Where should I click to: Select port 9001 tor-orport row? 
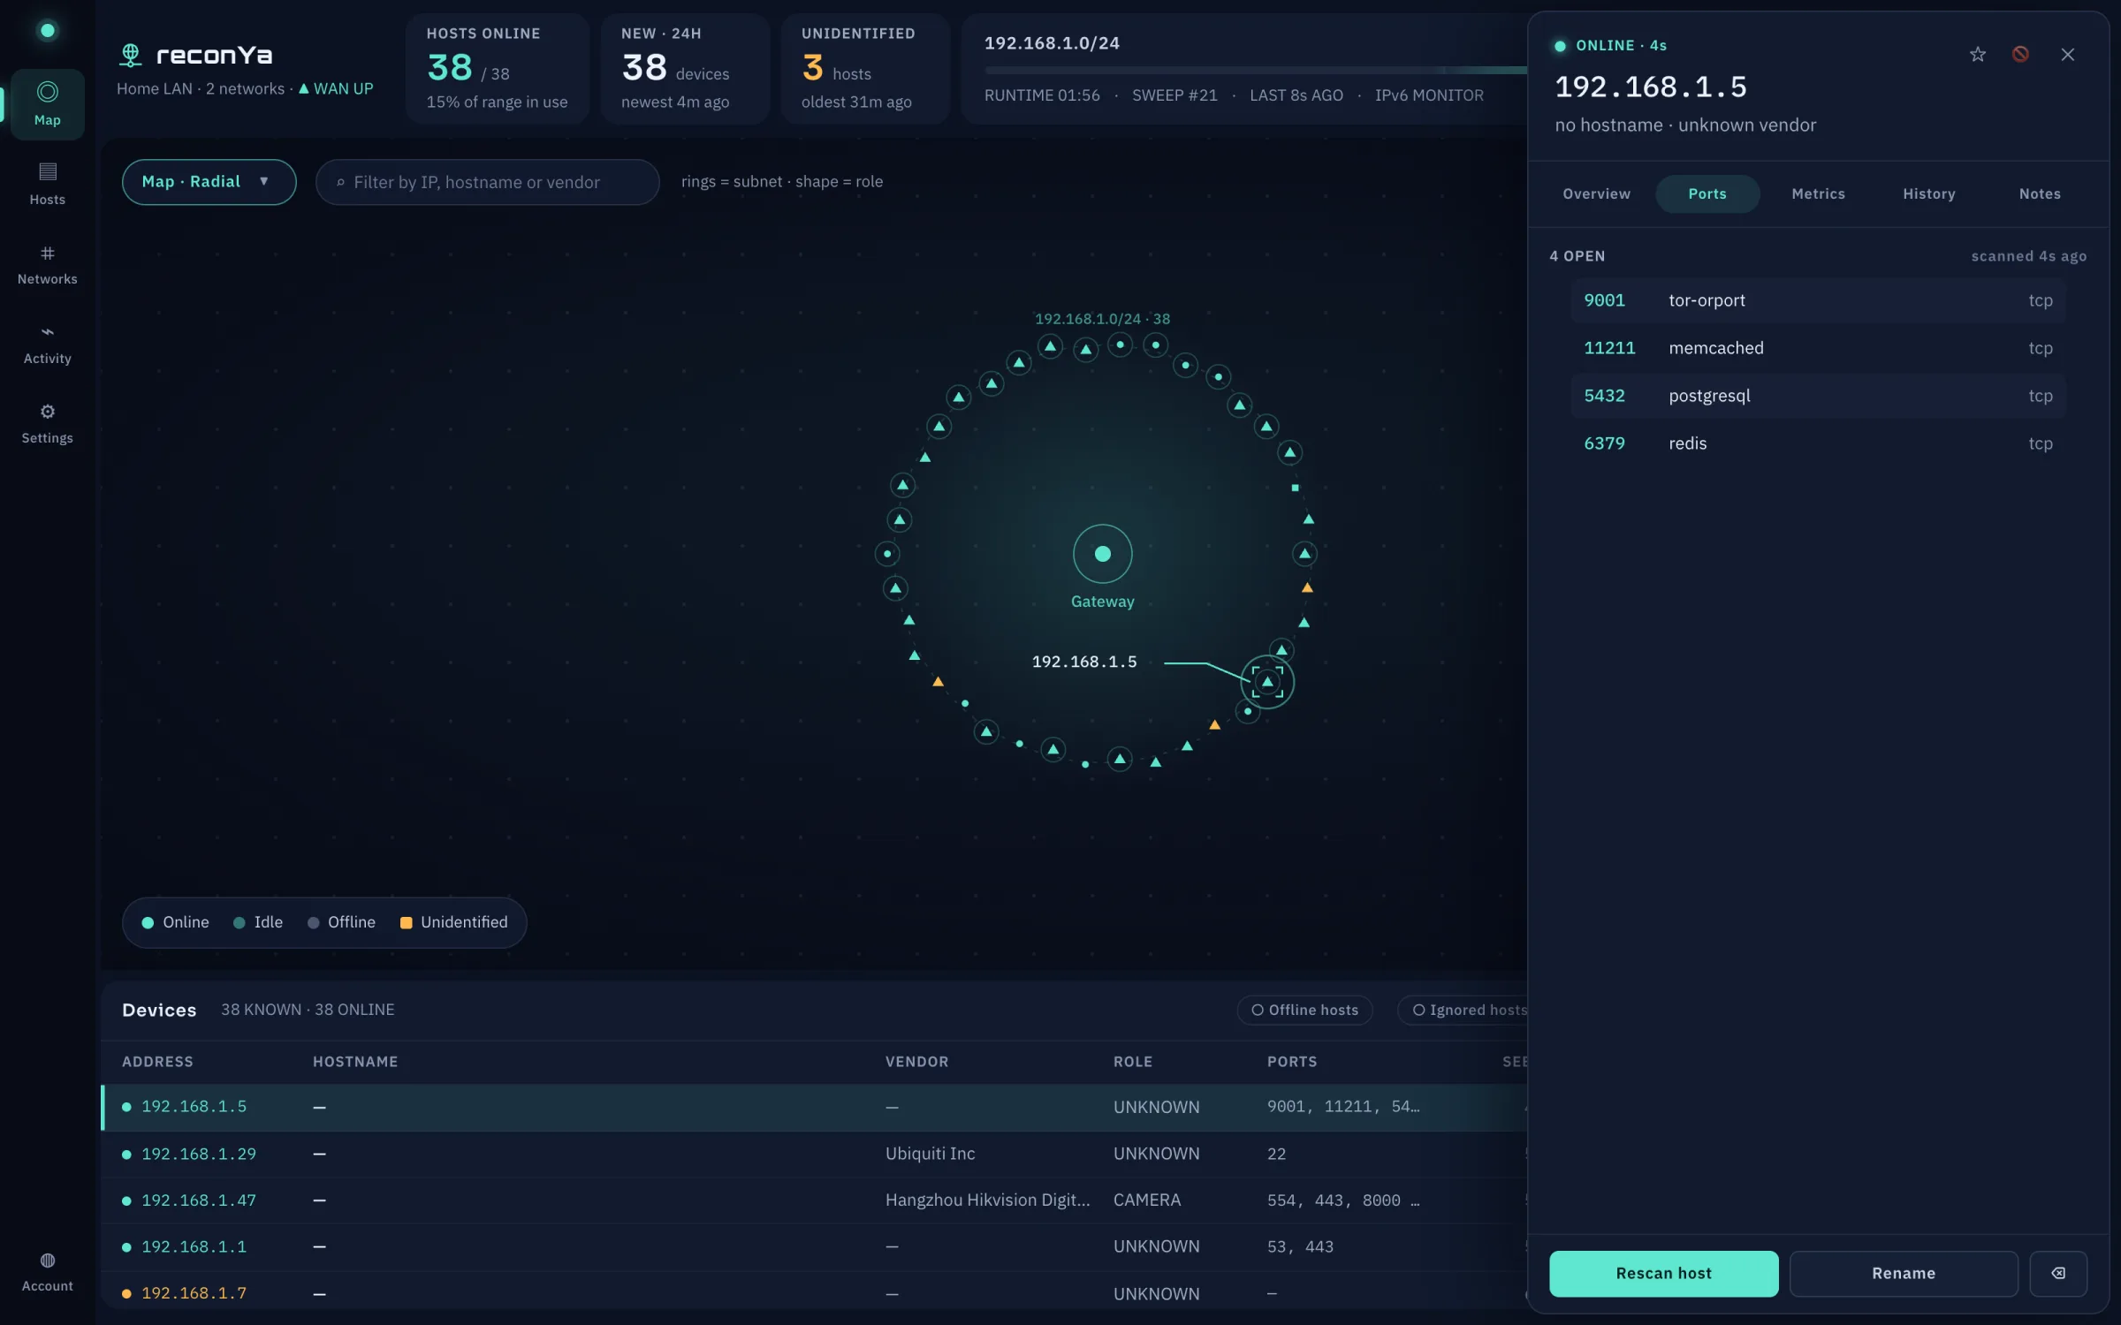pos(1818,300)
